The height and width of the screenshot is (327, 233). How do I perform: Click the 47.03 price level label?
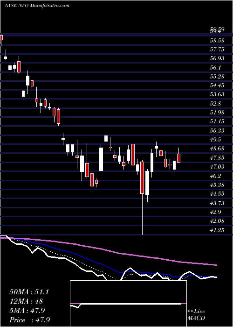point(217,167)
